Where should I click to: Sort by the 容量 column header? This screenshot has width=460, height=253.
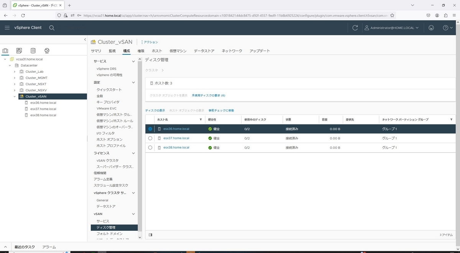coord(324,120)
